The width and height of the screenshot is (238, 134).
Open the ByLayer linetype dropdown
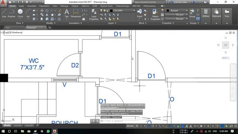click(176, 19)
